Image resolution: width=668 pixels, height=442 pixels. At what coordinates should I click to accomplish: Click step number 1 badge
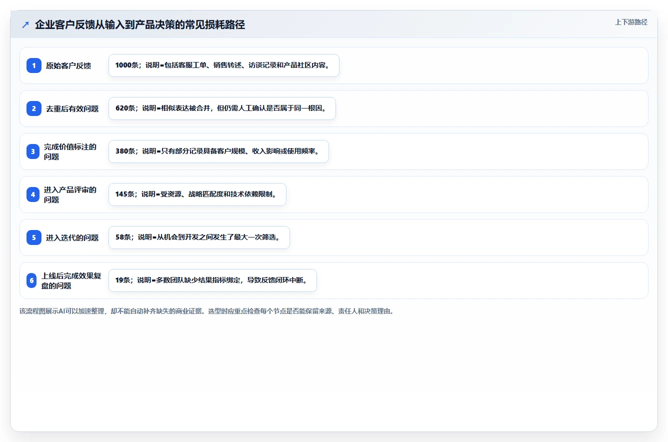(34, 65)
